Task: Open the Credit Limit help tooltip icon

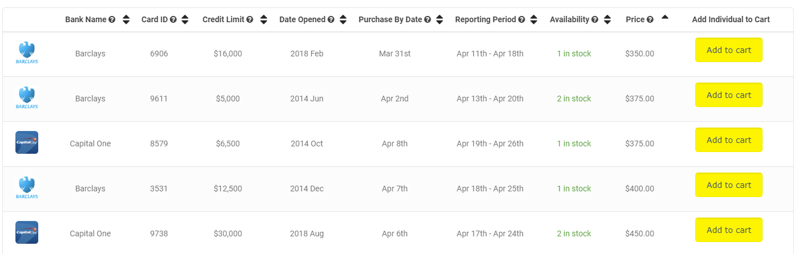Action: (x=250, y=20)
